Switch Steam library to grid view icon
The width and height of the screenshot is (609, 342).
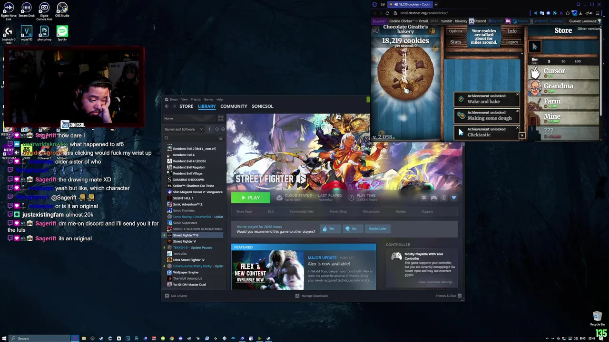(x=220, y=118)
